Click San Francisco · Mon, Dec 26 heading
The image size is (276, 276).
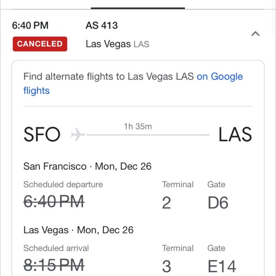point(87,167)
